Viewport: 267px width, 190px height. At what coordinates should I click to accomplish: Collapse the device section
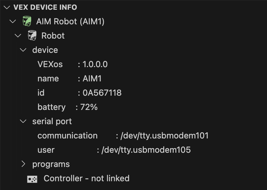(x=22, y=50)
